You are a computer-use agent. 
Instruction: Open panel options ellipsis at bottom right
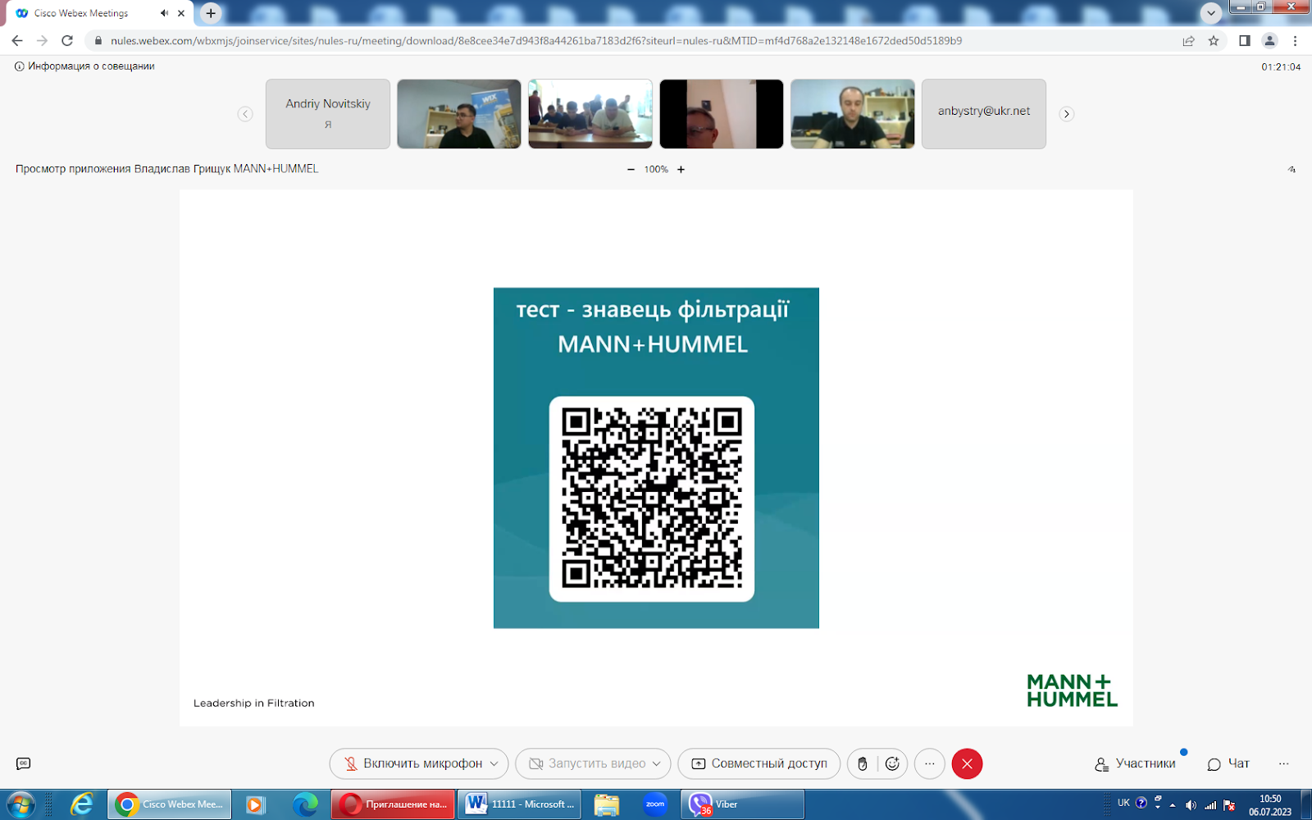pos(1283,763)
